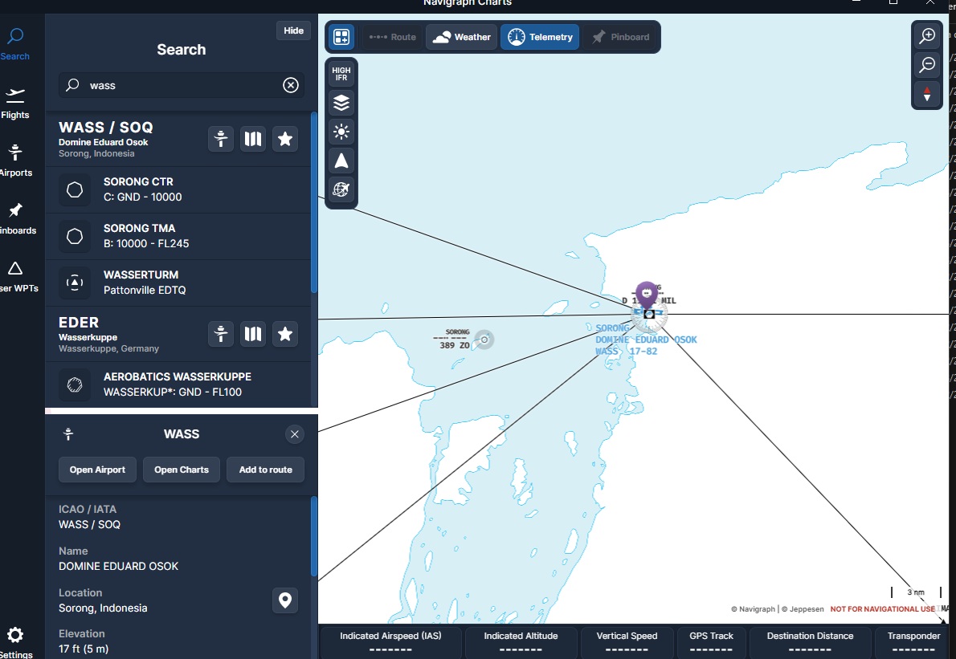Open charts icon for EDER Wasserkuppe
The height and width of the screenshot is (659, 956).
pos(253,334)
